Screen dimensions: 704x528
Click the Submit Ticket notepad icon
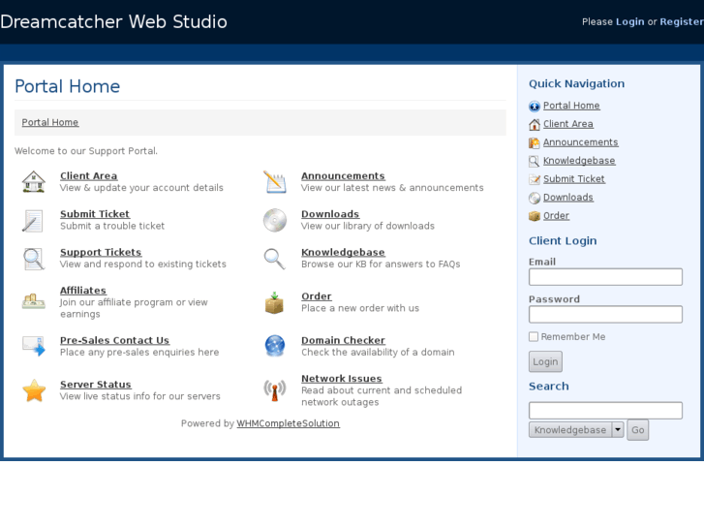pyautogui.click(x=34, y=221)
